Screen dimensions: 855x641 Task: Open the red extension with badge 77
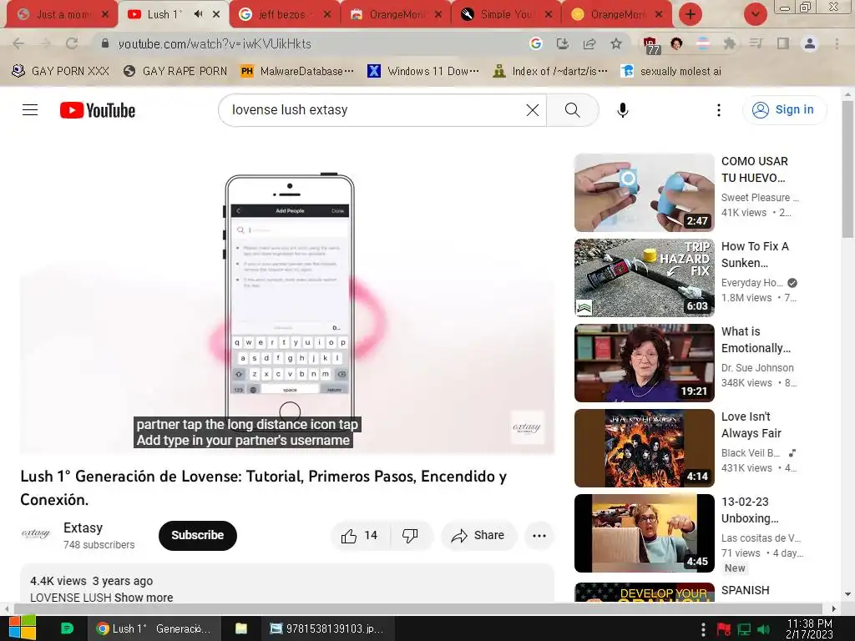tap(650, 45)
